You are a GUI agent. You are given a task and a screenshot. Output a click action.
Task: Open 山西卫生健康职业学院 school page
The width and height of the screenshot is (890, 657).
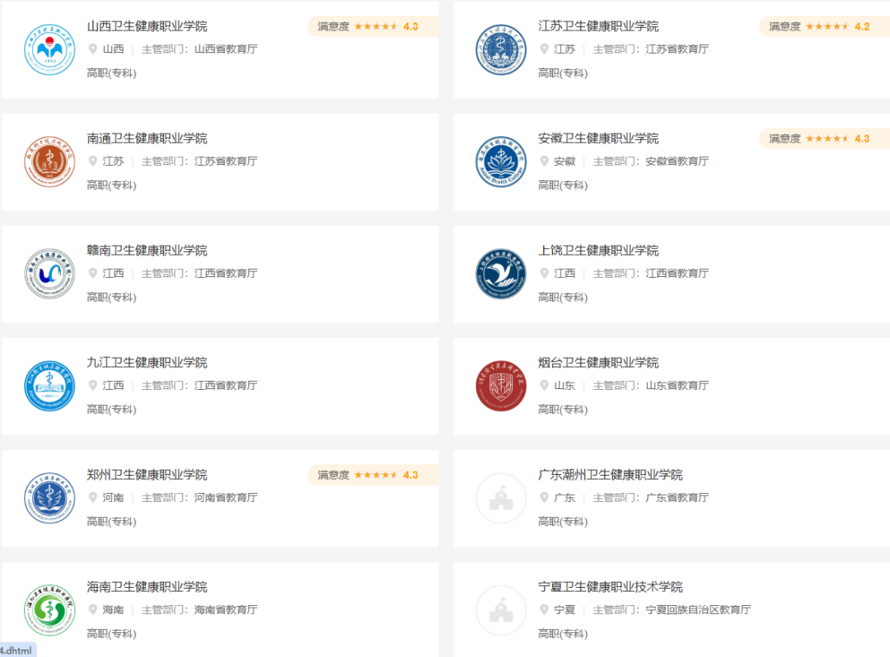(147, 26)
